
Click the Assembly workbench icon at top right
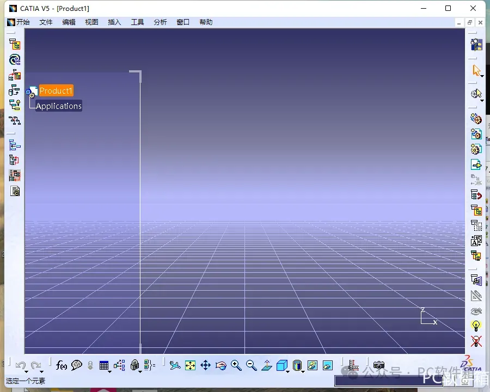click(x=476, y=45)
